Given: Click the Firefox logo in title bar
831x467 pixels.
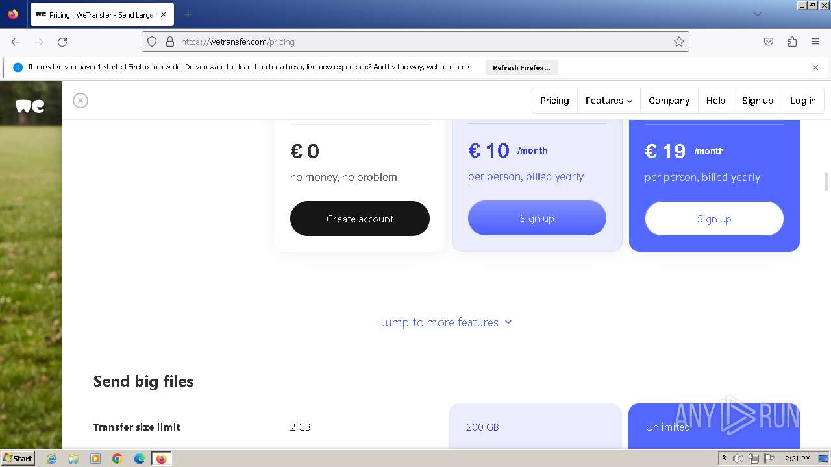Looking at the screenshot, I should tap(13, 14).
